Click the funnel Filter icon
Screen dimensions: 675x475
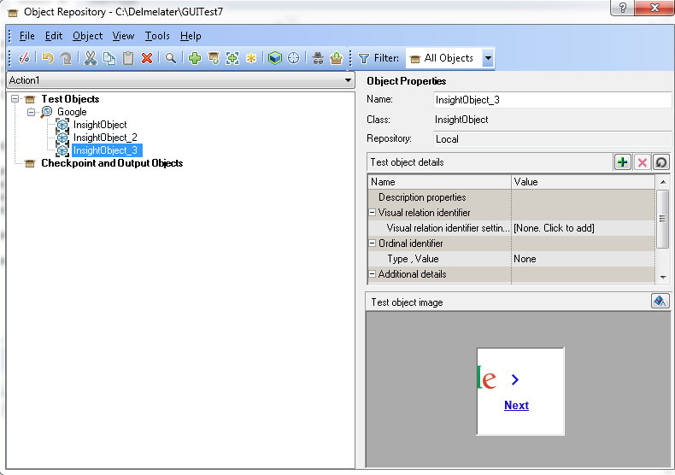[364, 58]
